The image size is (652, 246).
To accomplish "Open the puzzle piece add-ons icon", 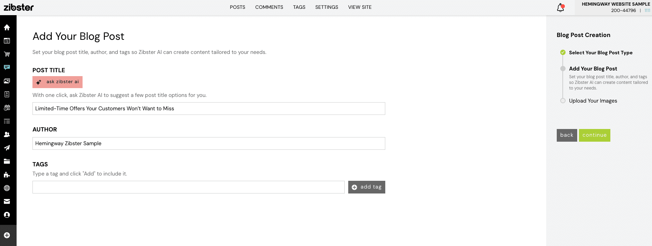I will (x=7, y=174).
